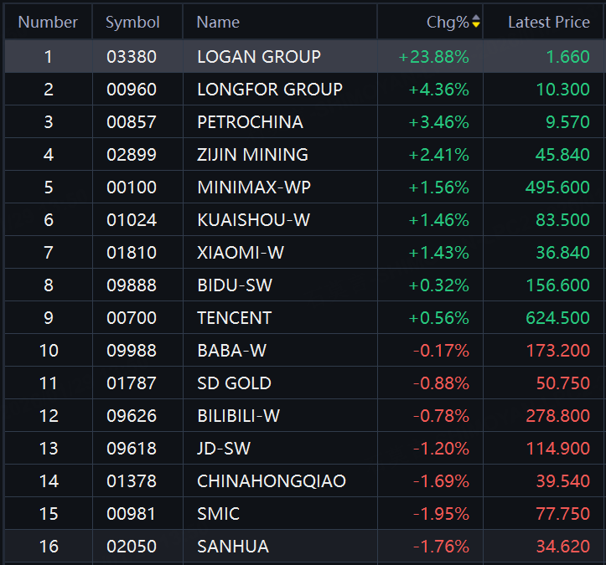Open the SD GOLD entry
This screenshot has width=606, height=565.
[x=234, y=383]
